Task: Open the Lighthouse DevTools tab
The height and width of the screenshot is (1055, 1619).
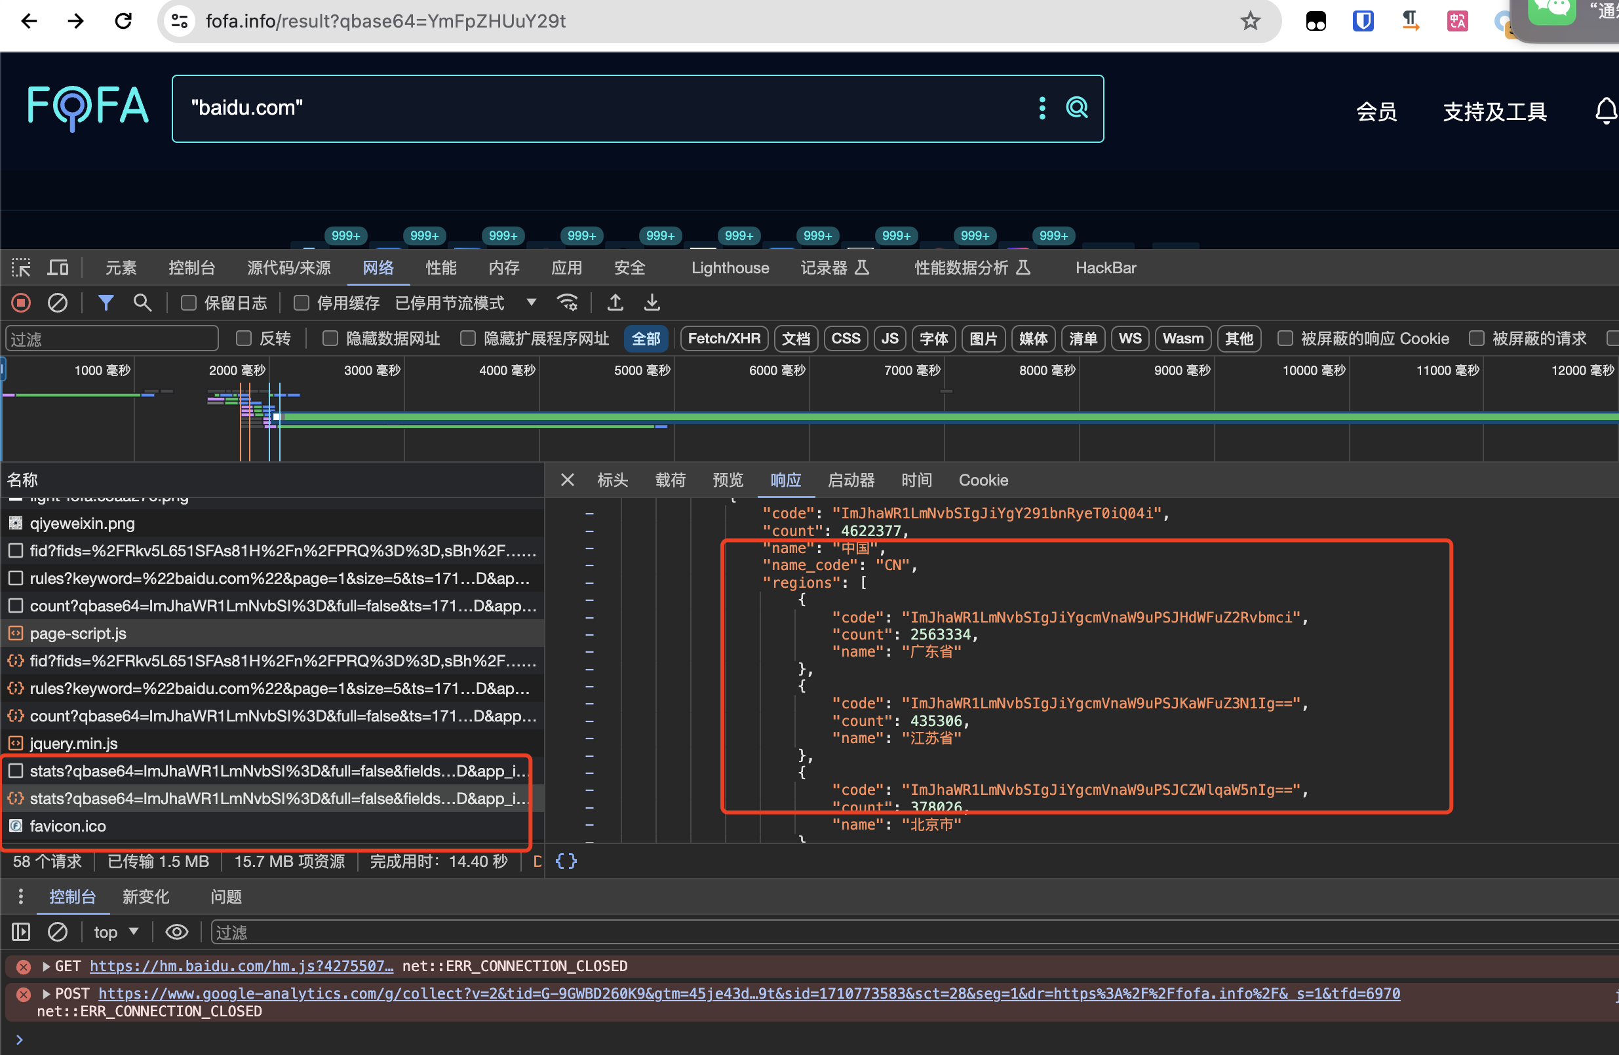Action: [730, 268]
